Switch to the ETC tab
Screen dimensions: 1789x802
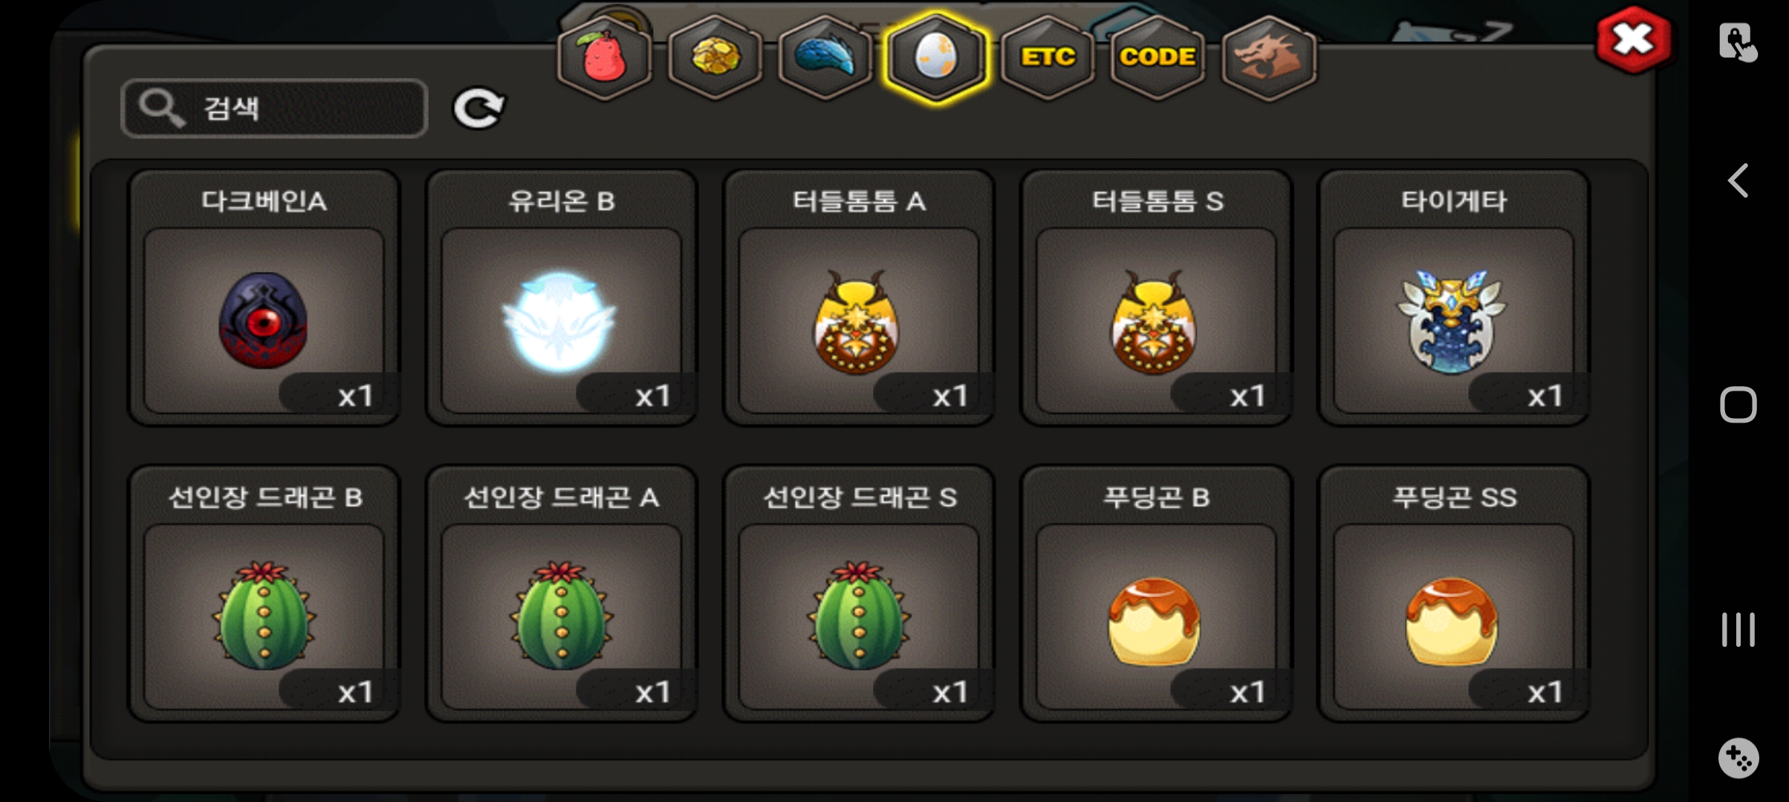coord(1048,57)
